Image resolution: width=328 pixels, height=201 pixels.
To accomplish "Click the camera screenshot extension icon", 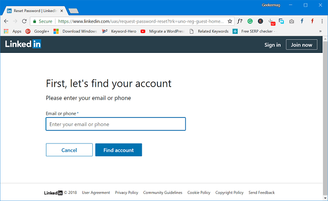I will click(x=291, y=21).
